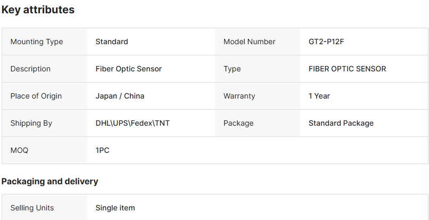The height and width of the screenshot is (220, 429).
Task: Click the "Packaging and delivery" heading
Action: click(x=49, y=181)
